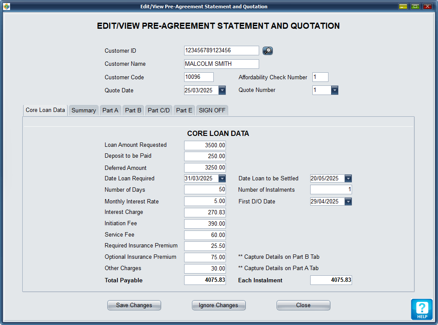The image size is (438, 325).
Task: Click the Number of Instalments field
Action: 331,190
